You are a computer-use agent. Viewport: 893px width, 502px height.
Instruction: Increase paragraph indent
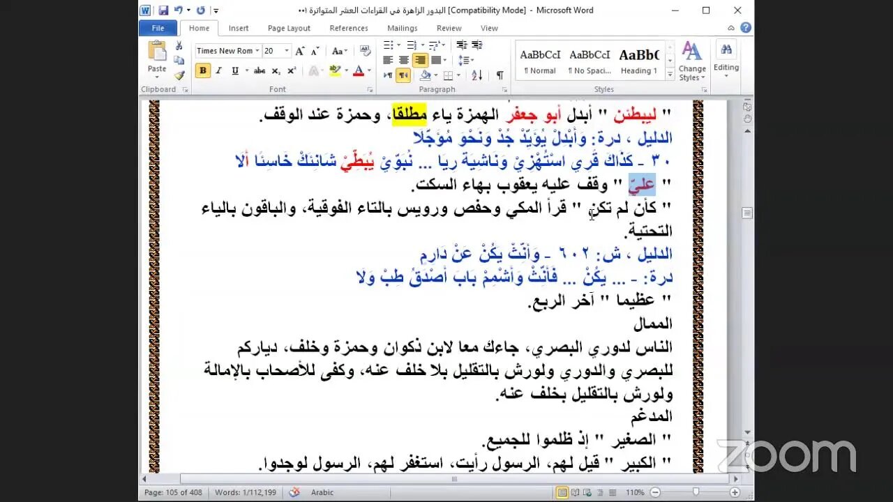pos(476,45)
